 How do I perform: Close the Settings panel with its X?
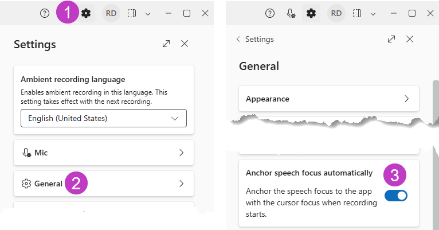tap(185, 44)
